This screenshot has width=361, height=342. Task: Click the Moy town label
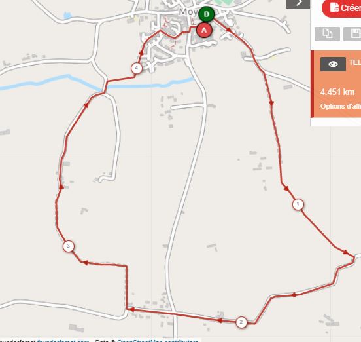(x=188, y=12)
